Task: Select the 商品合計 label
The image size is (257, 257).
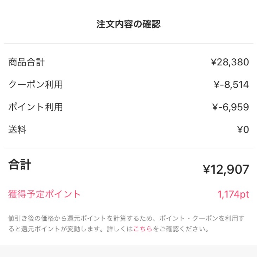Action: (x=26, y=63)
